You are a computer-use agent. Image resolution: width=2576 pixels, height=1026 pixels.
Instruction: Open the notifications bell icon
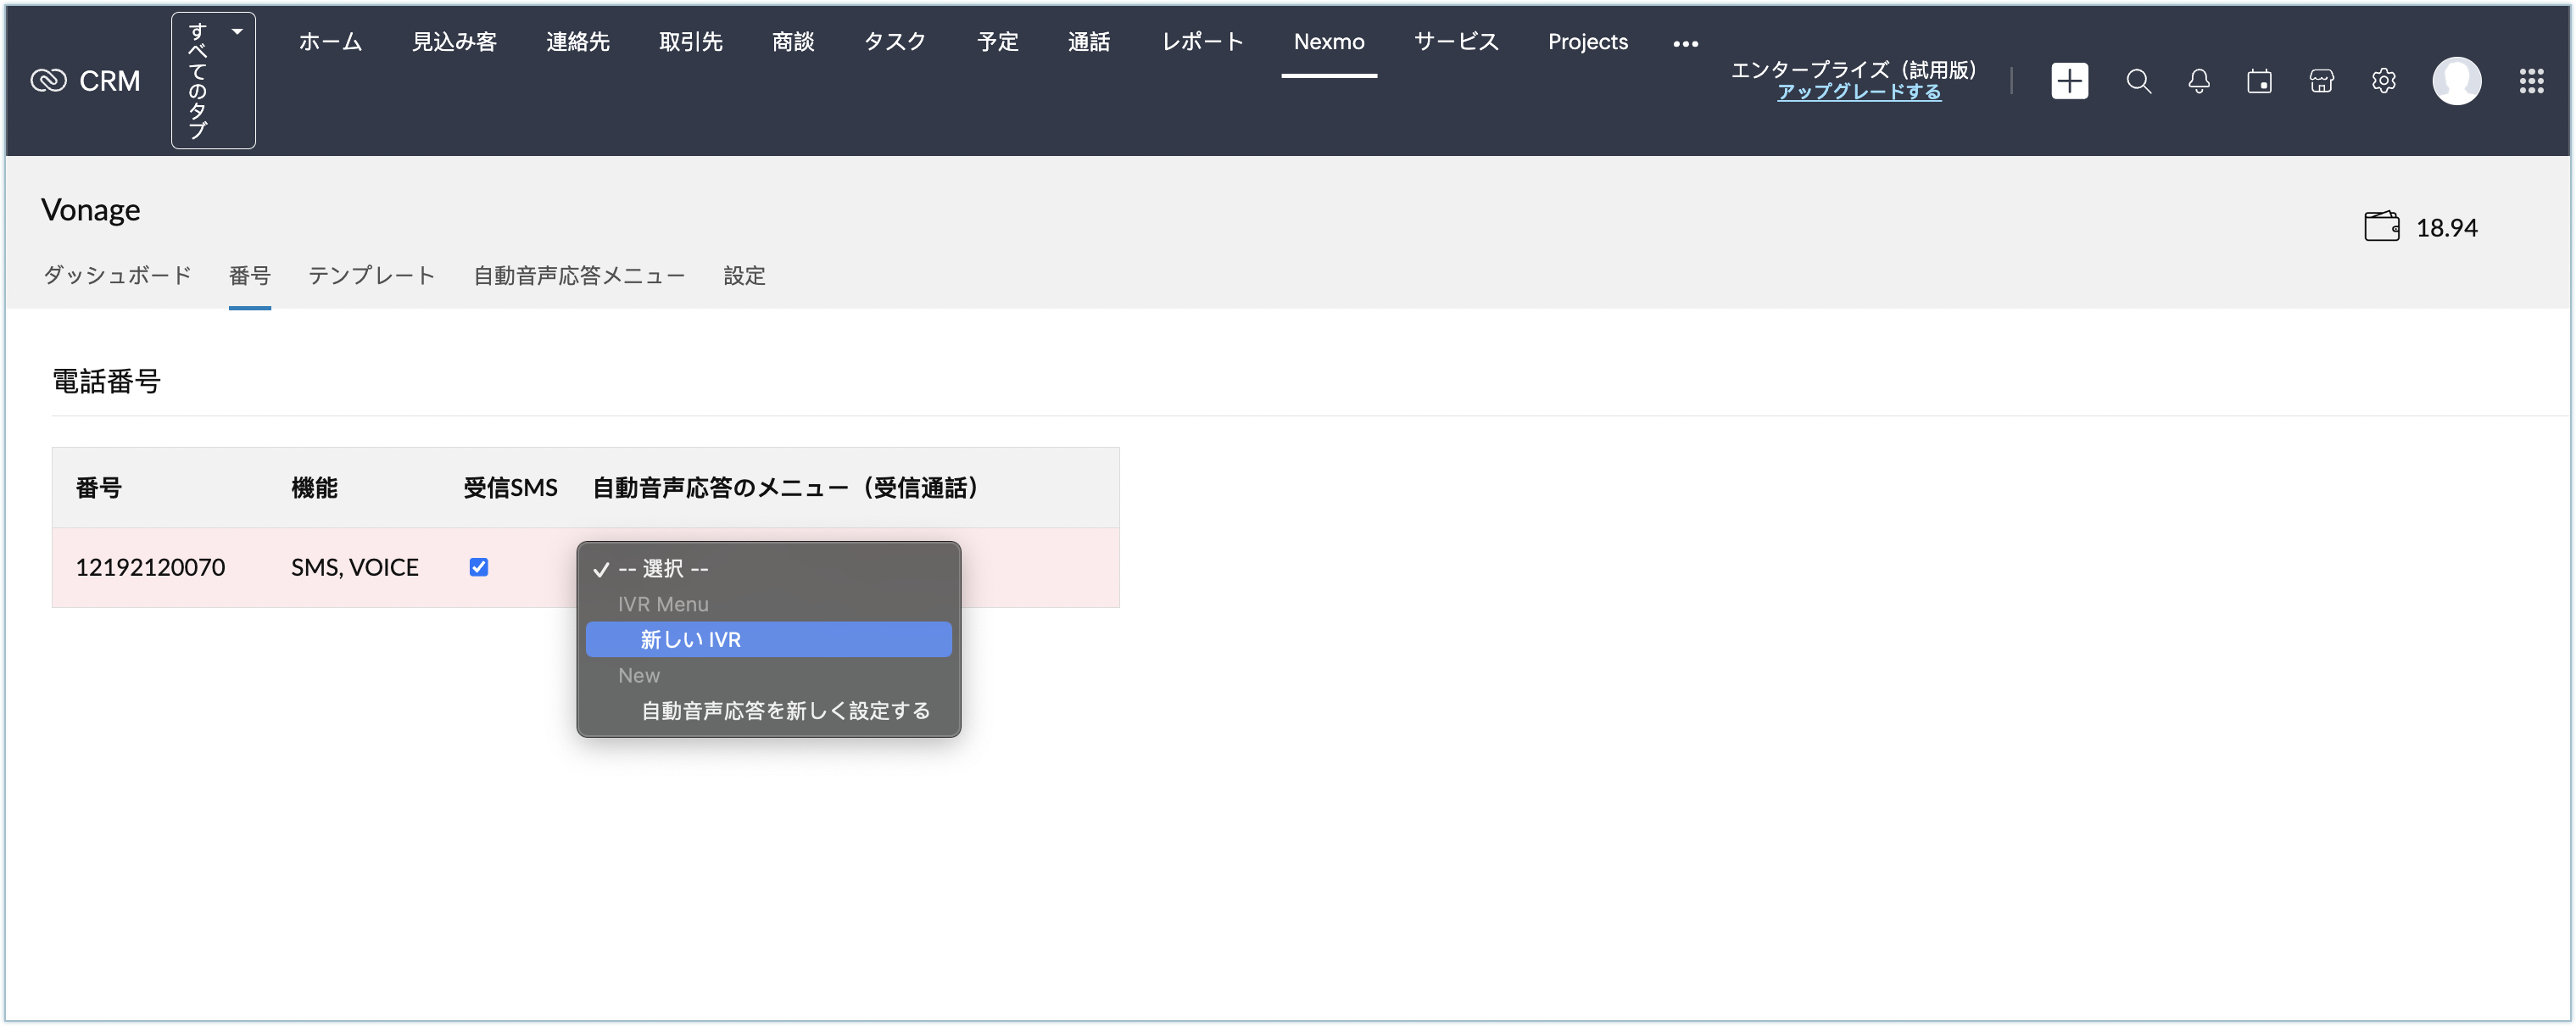point(2198,81)
